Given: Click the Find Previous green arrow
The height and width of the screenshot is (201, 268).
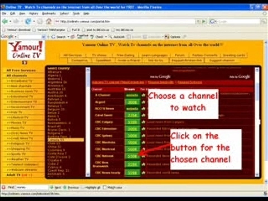Looking at the screenshot, I should pos(65,187).
